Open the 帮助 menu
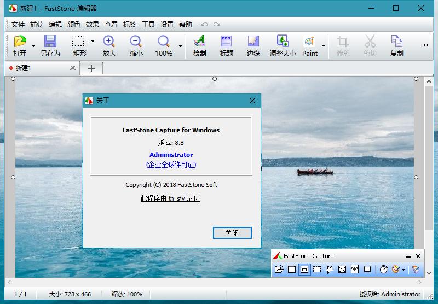 [186, 25]
